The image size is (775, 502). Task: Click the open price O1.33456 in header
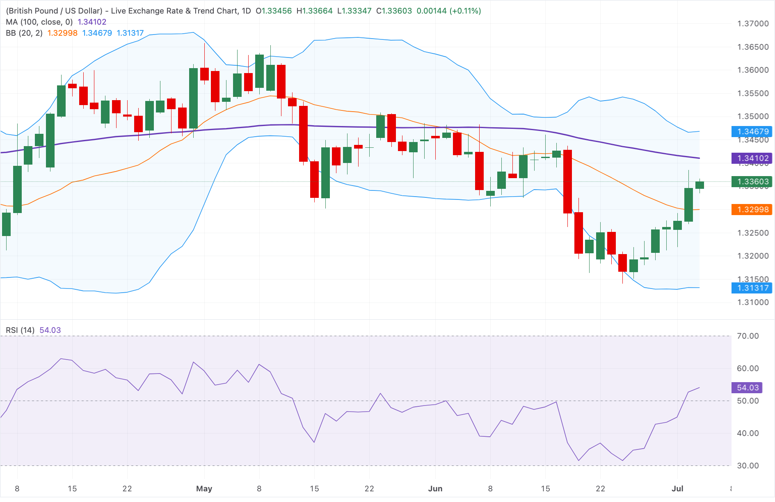click(274, 11)
